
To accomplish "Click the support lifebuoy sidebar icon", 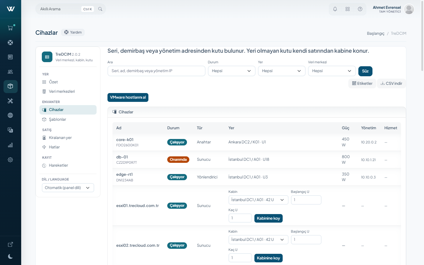I will [10, 42].
